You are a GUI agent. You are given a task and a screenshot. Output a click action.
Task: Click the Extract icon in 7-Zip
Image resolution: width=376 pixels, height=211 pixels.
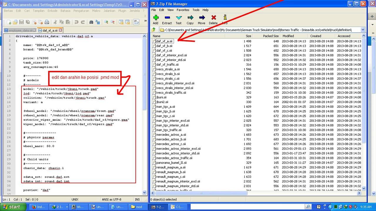click(x=167, y=19)
